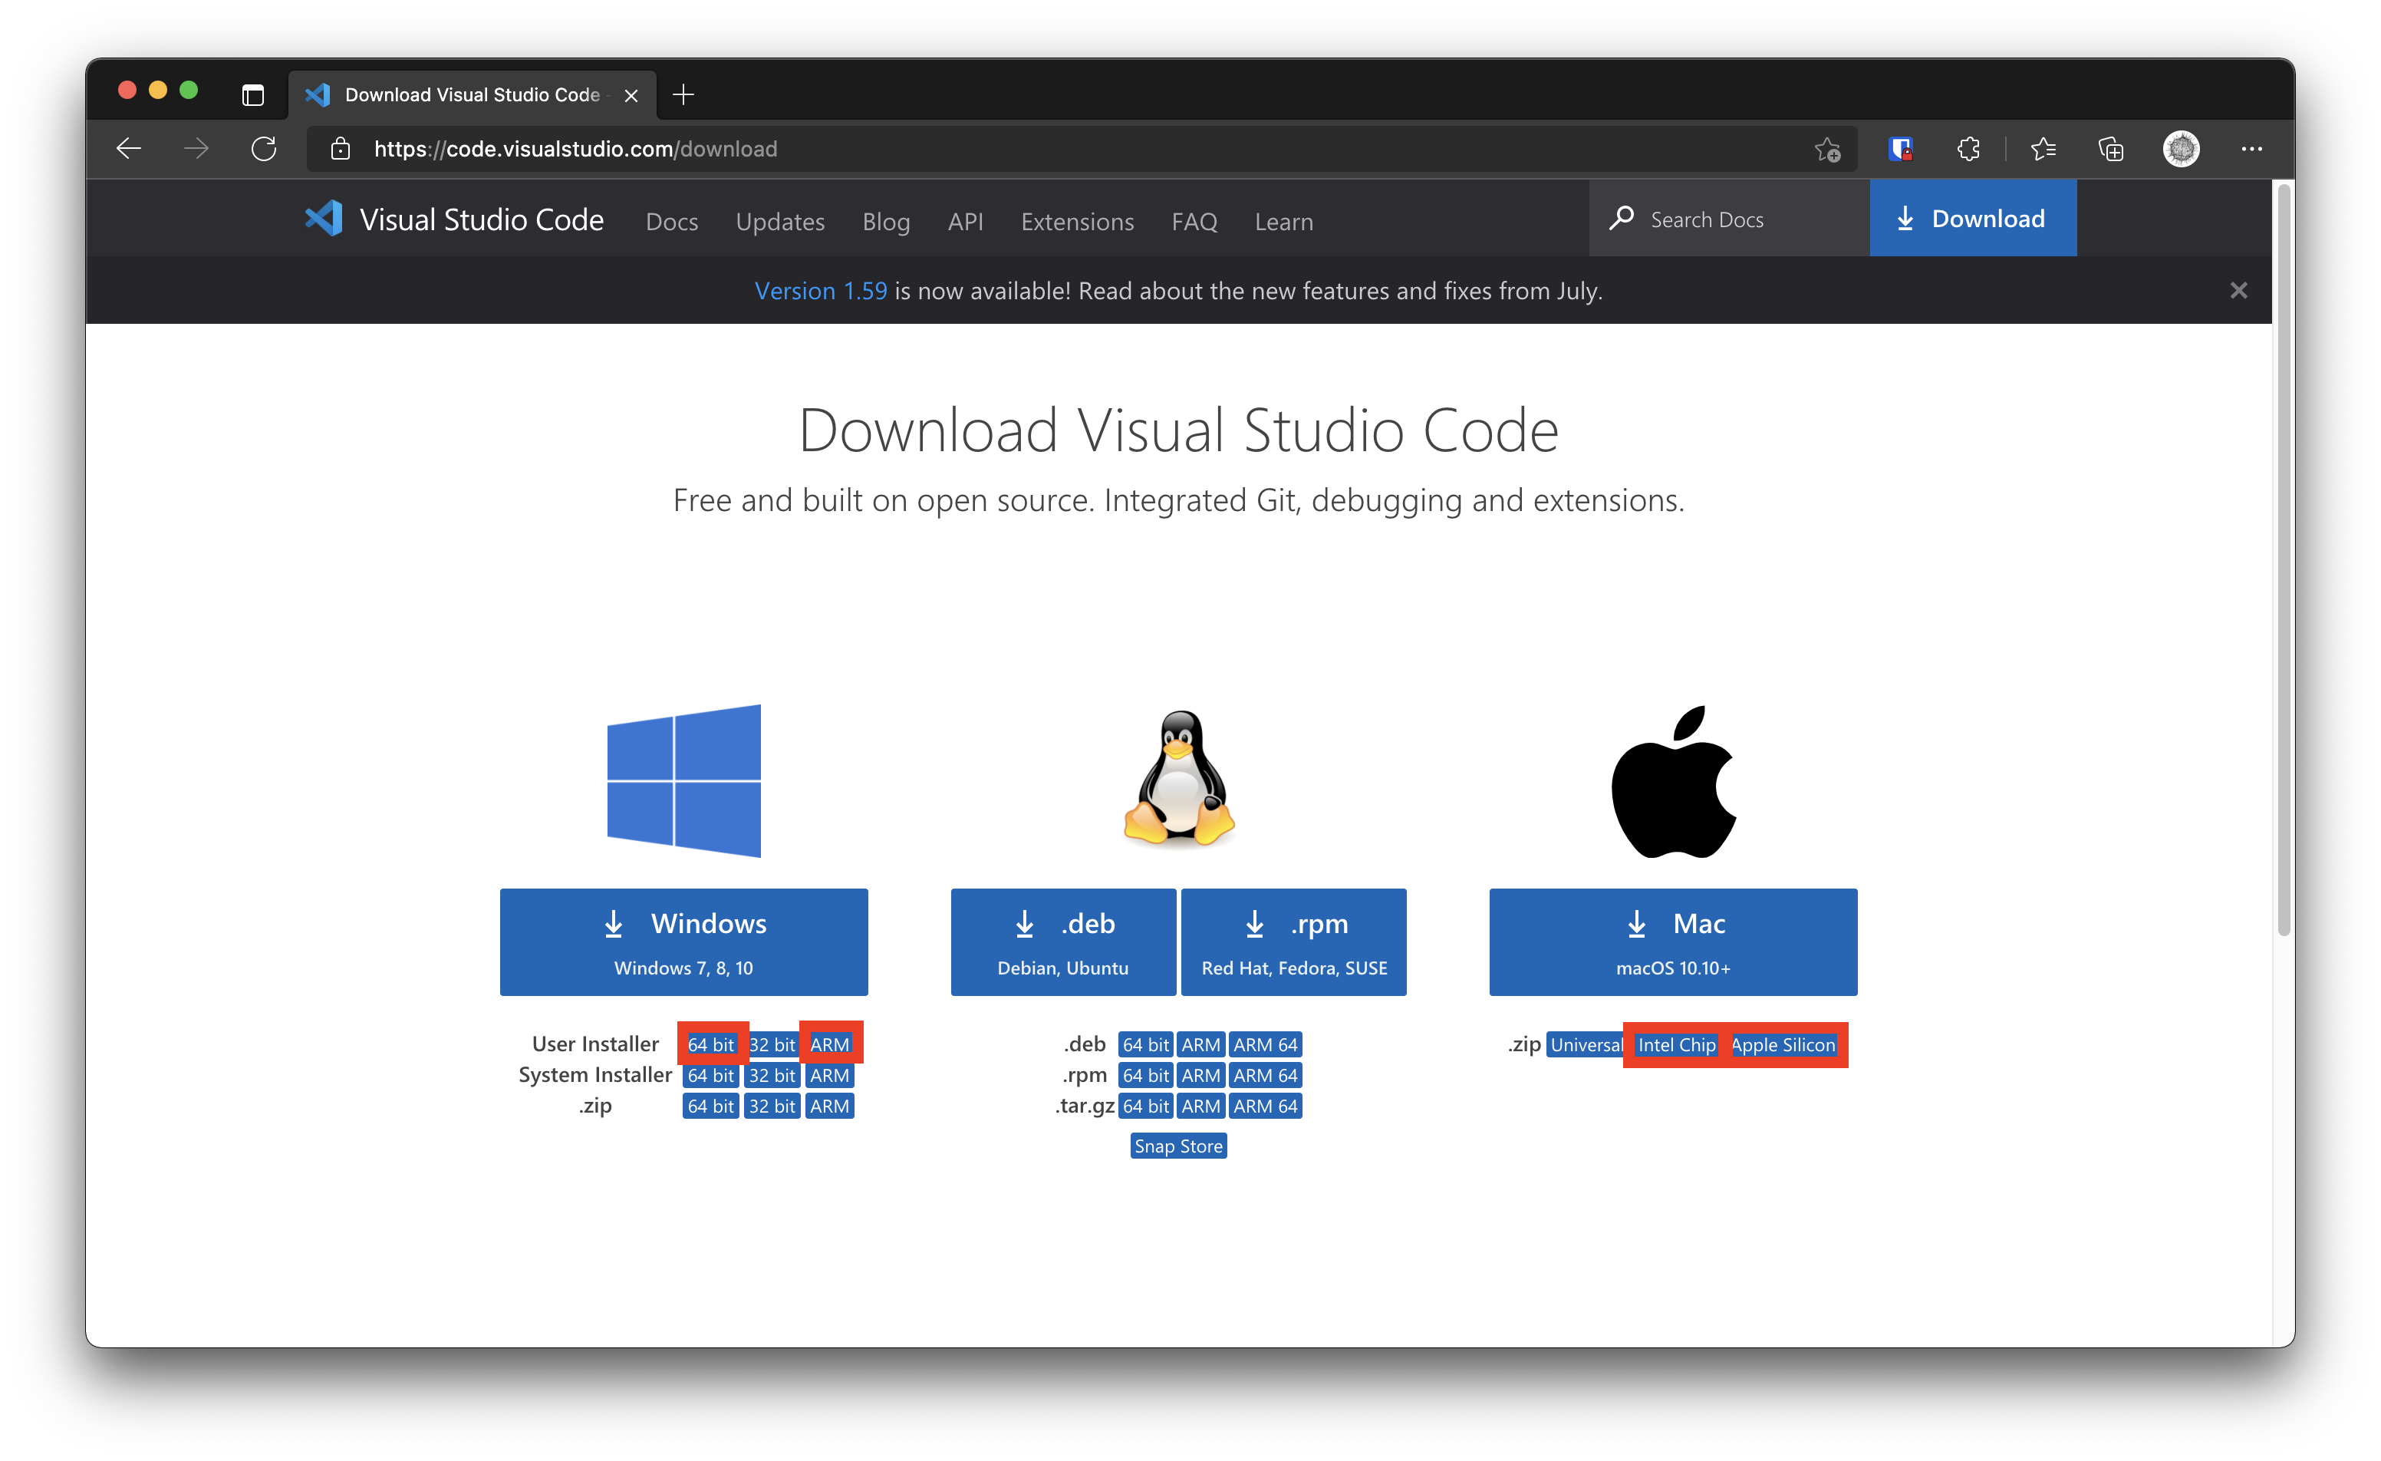2381x1461 pixels.
Task: Click the Download button in navbar
Action: pos(1973,218)
